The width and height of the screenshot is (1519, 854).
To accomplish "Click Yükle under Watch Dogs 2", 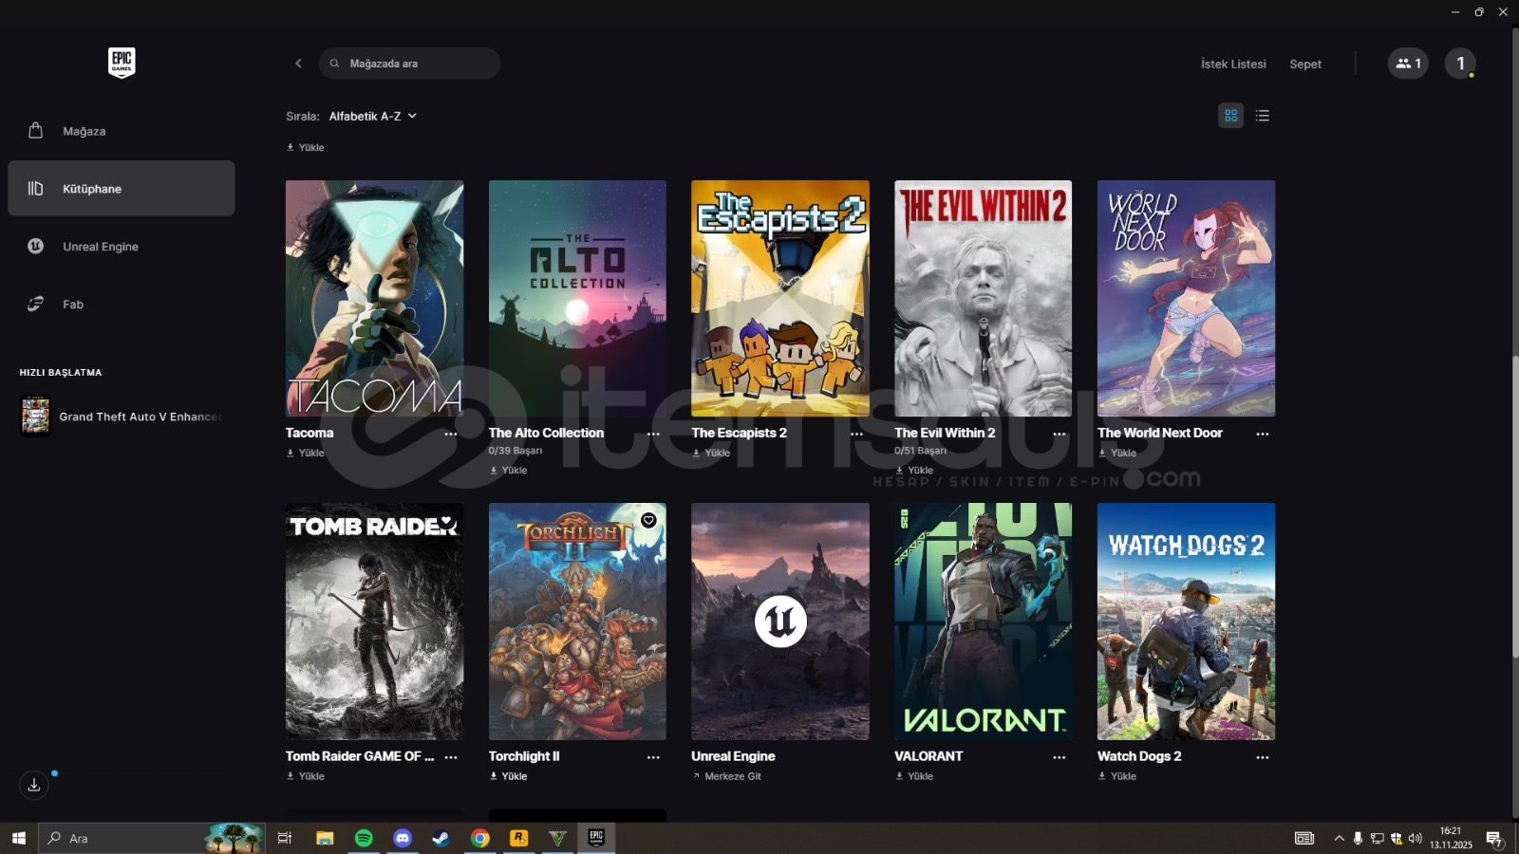I will tap(1117, 776).
